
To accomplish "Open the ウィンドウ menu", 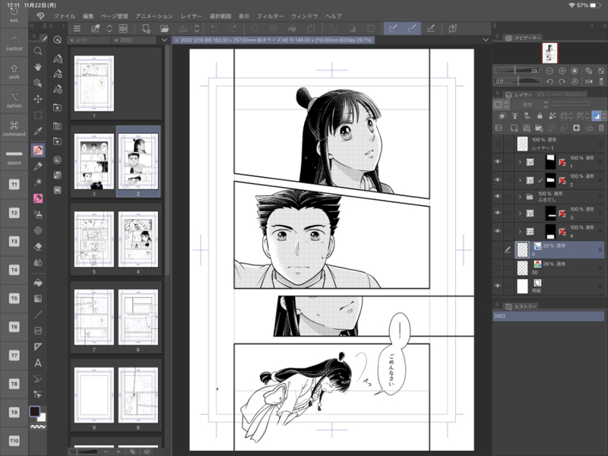I will point(305,16).
